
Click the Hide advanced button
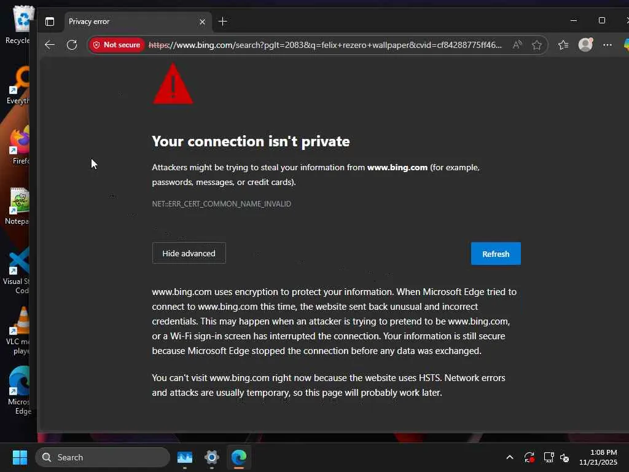point(189,253)
